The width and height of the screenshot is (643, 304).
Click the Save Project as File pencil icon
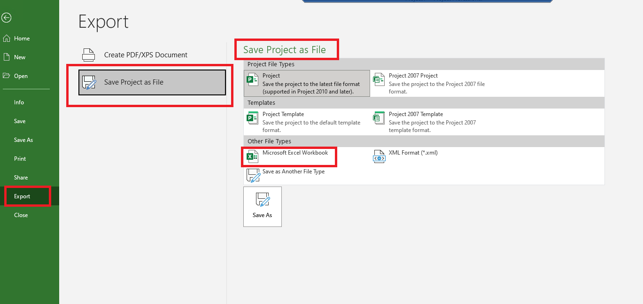point(89,82)
